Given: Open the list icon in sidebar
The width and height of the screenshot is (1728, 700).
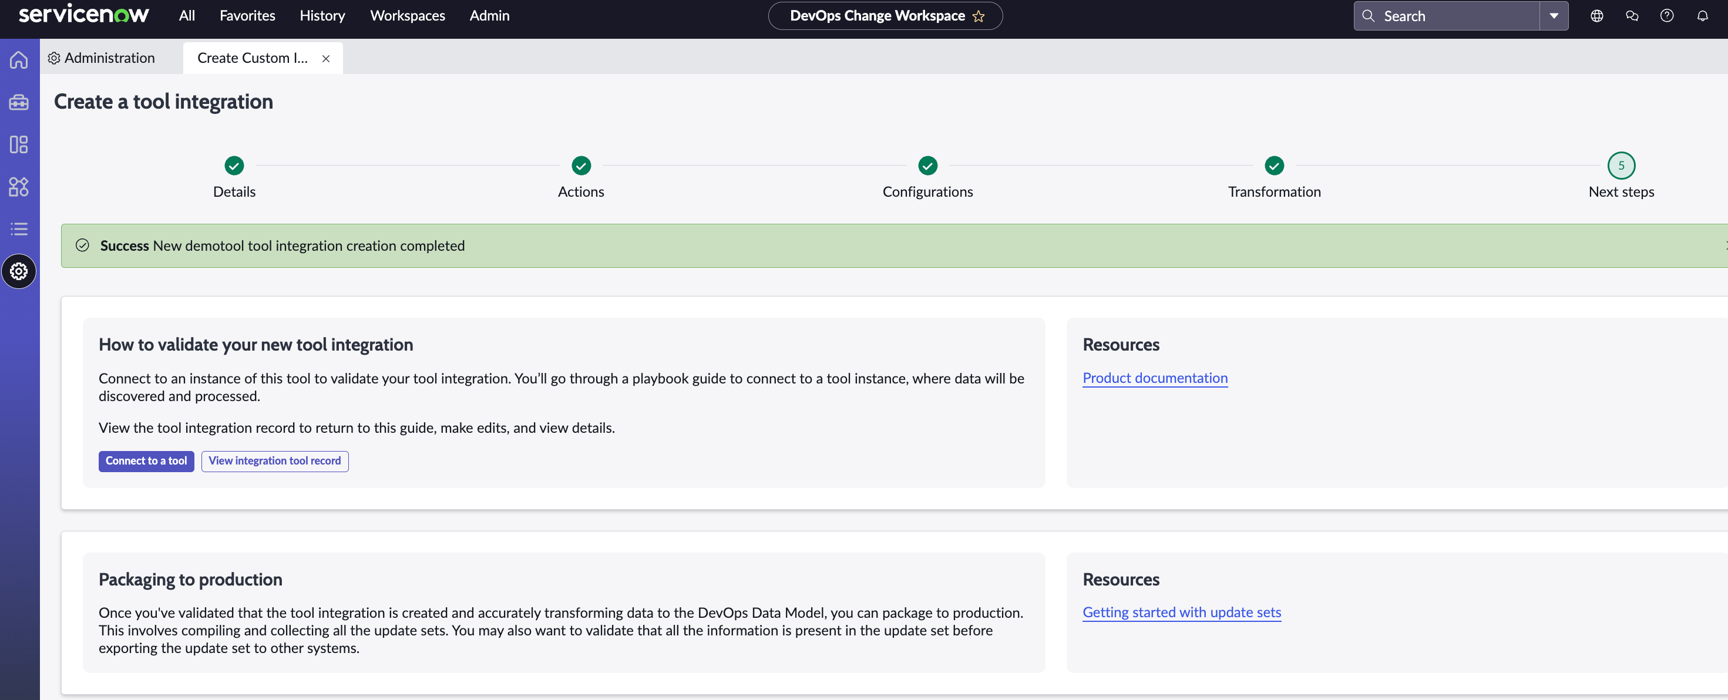Looking at the screenshot, I should click(19, 228).
